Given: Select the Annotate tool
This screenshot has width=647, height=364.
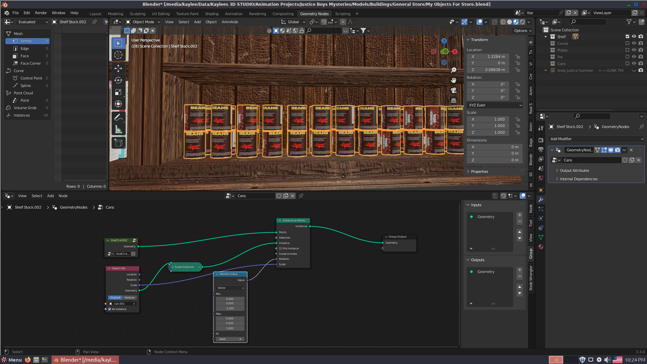Looking at the screenshot, I should [x=118, y=117].
